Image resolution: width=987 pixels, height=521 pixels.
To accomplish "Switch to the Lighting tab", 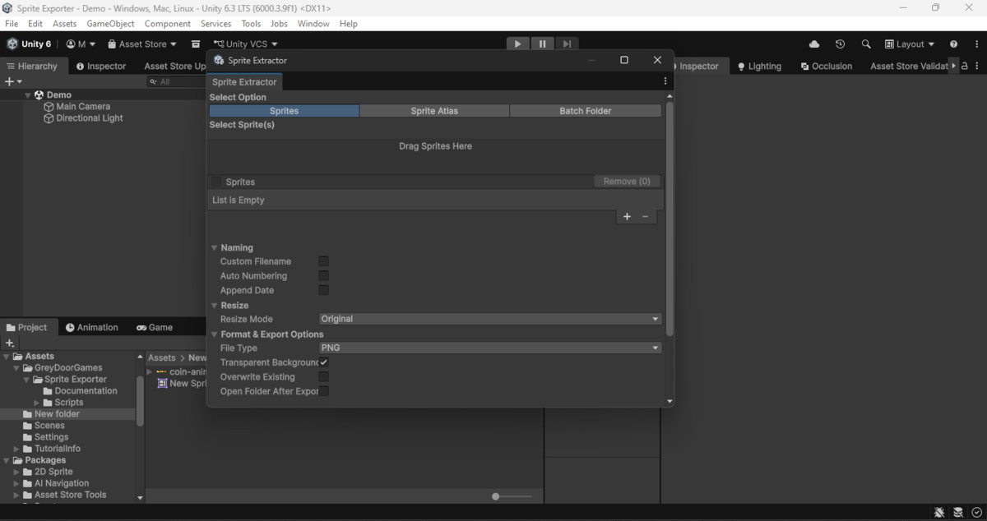I will [x=759, y=66].
